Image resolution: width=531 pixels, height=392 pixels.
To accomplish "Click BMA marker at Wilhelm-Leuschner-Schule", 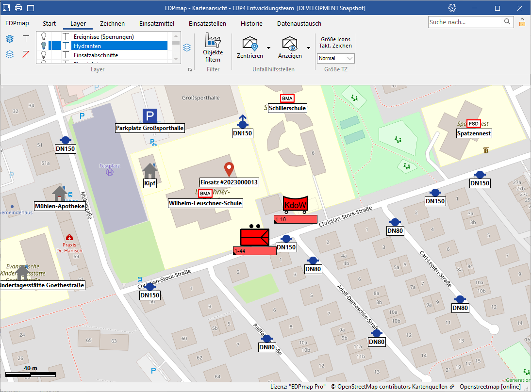I will click(205, 194).
